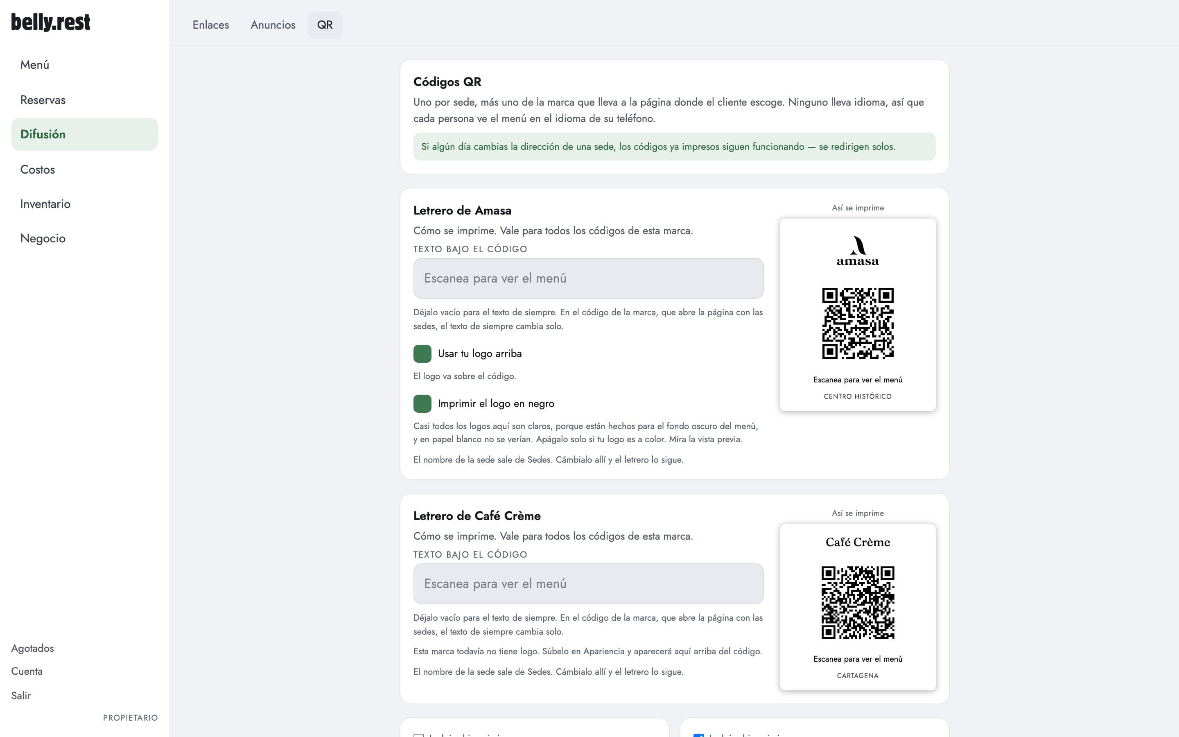
Task: Click 'Escanea para ver el menú' in the Café Crème preview
Action: point(858,659)
